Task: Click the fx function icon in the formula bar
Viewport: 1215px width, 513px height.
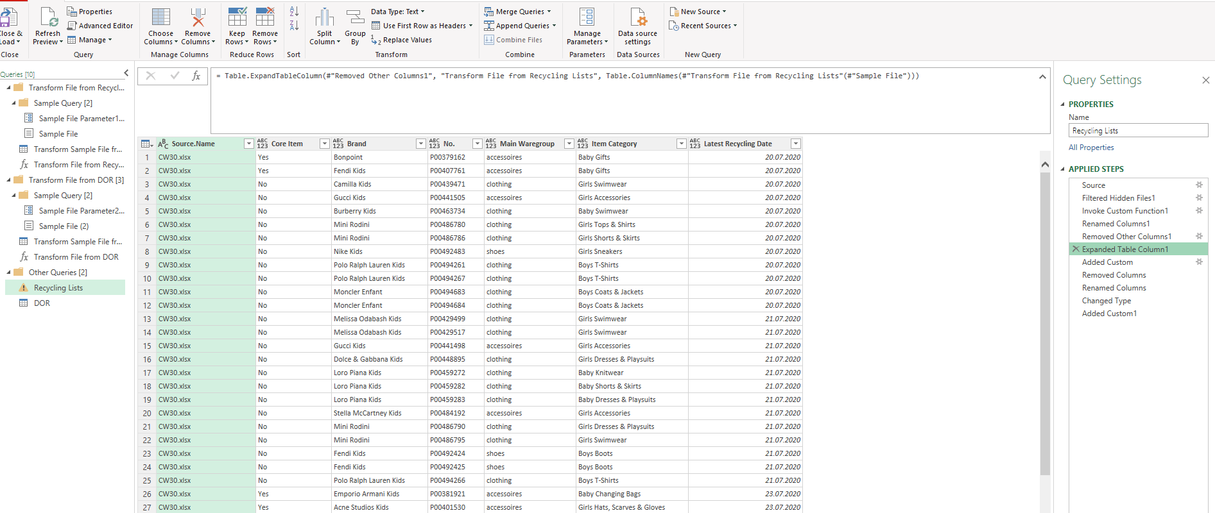Action: [x=196, y=76]
